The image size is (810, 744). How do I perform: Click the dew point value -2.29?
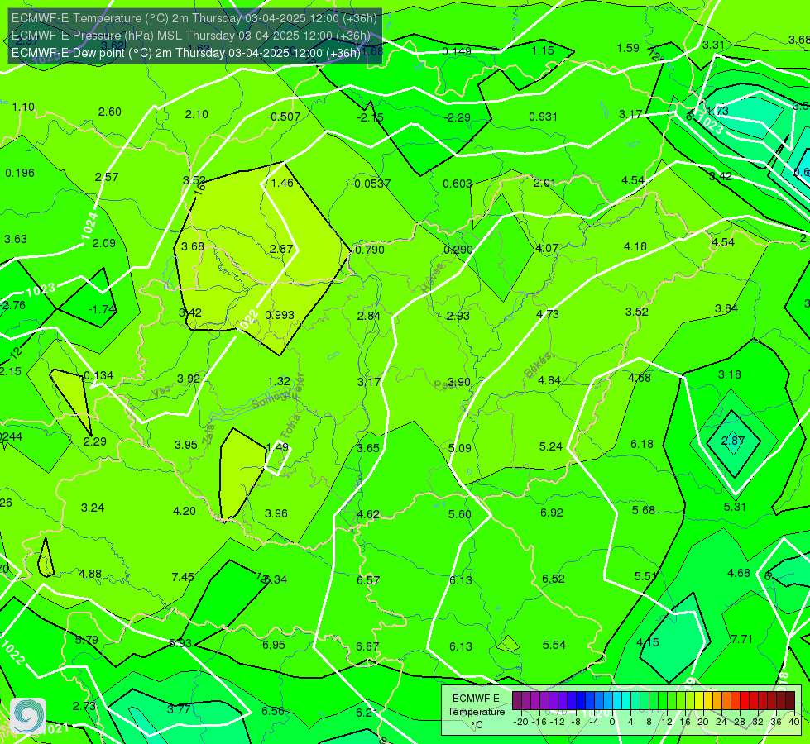[x=458, y=117]
